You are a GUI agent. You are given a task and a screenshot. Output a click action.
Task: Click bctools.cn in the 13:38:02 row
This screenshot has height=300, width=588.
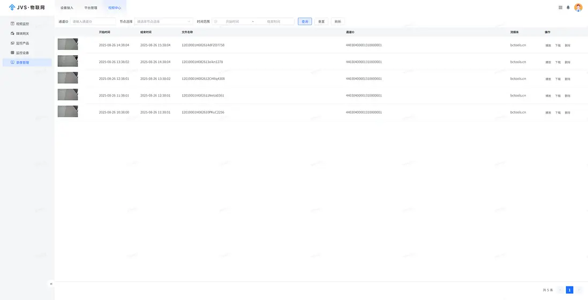(x=518, y=62)
